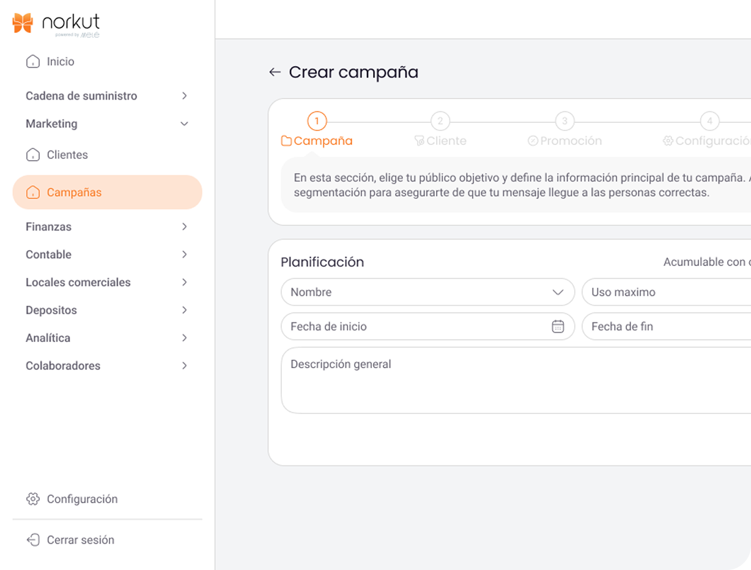Image resolution: width=751 pixels, height=570 pixels.
Task: Switch to the Cliente step tab
Action: [440, 141]
